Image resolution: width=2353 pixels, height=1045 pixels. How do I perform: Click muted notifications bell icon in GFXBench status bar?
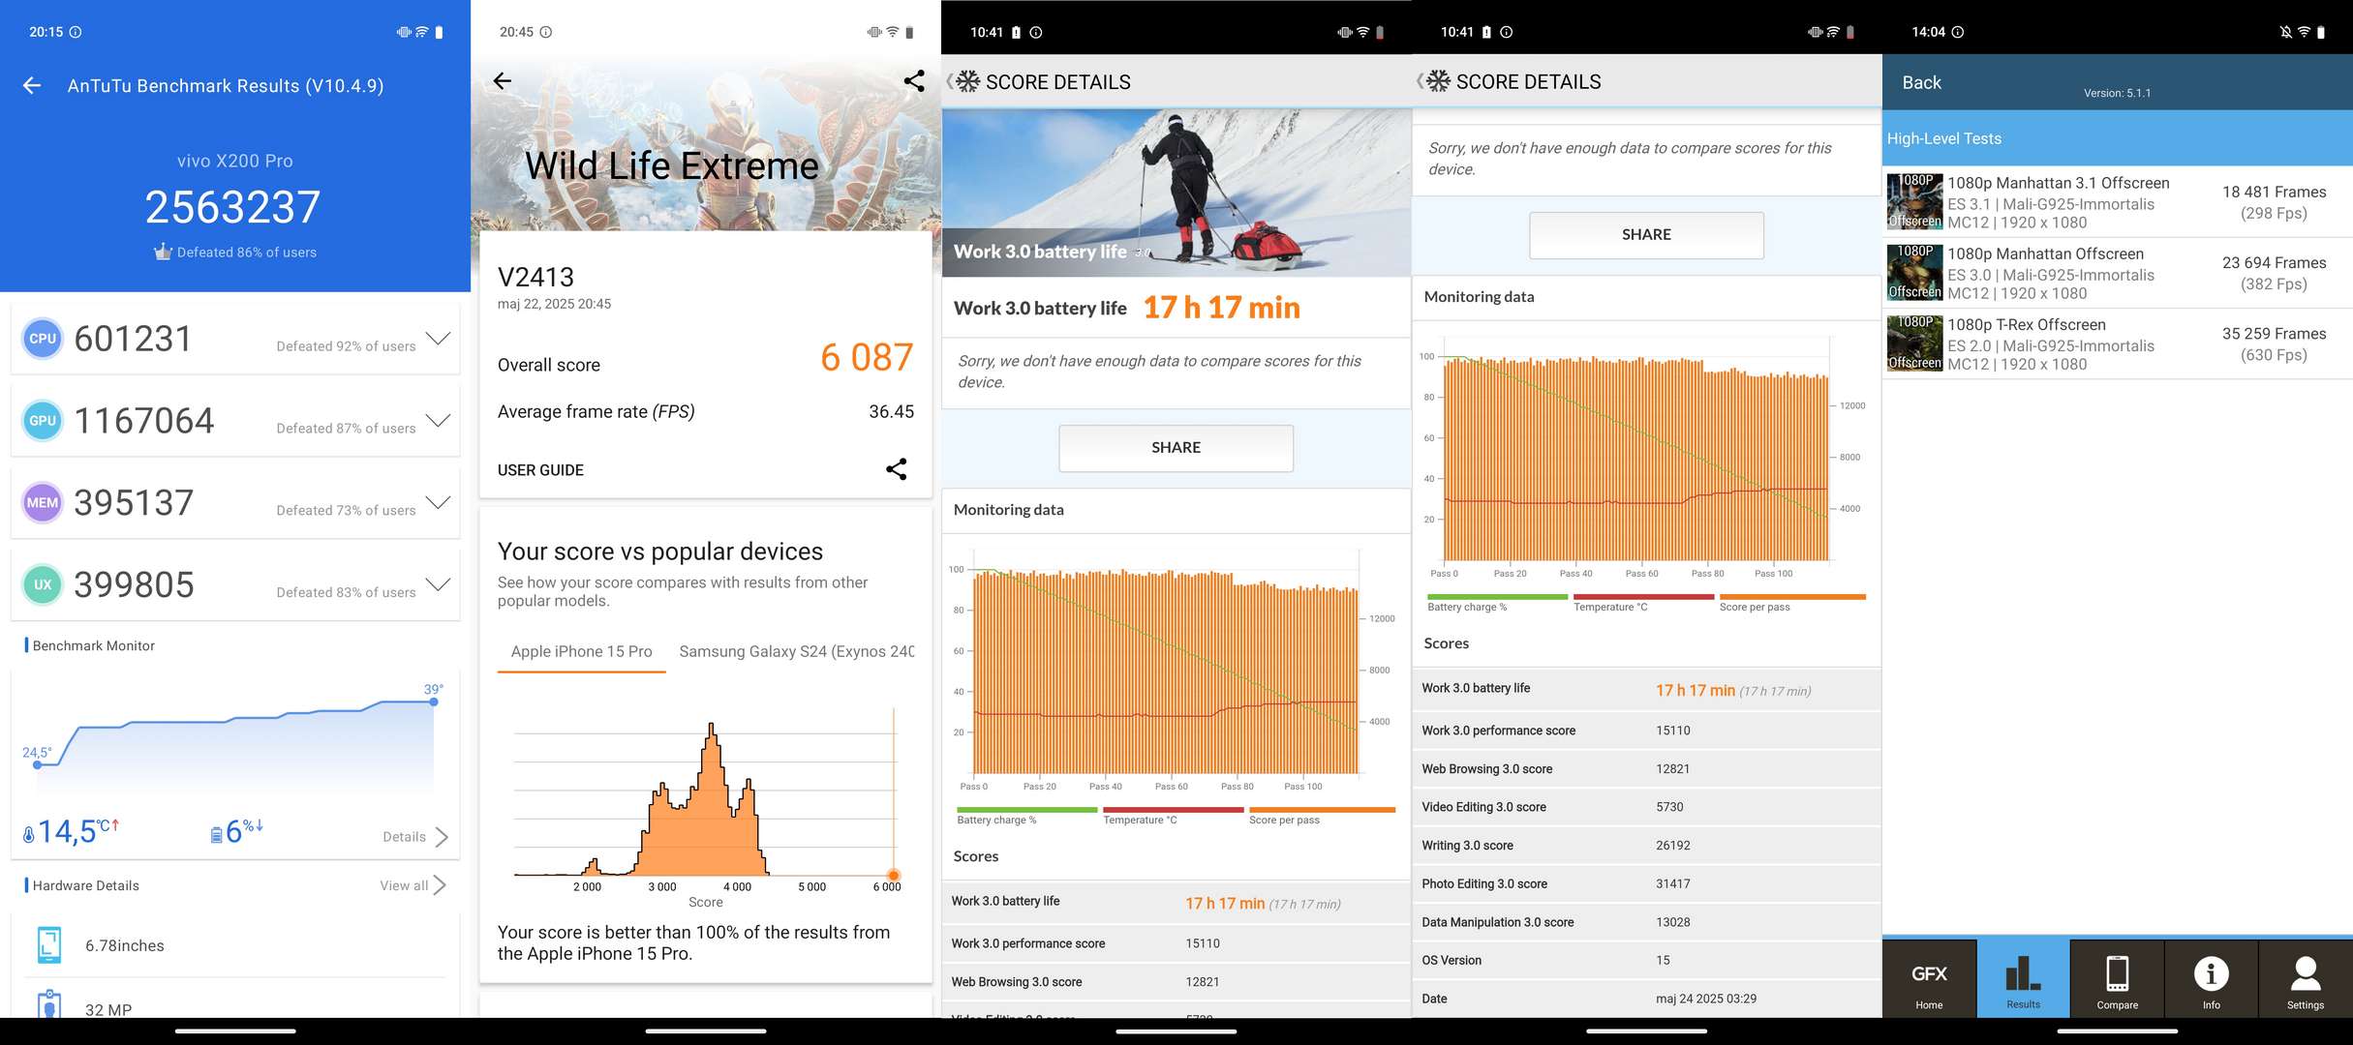point(2286,32)
